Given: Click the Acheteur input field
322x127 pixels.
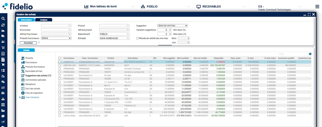Looking at the screenshot, I should 56,25.
